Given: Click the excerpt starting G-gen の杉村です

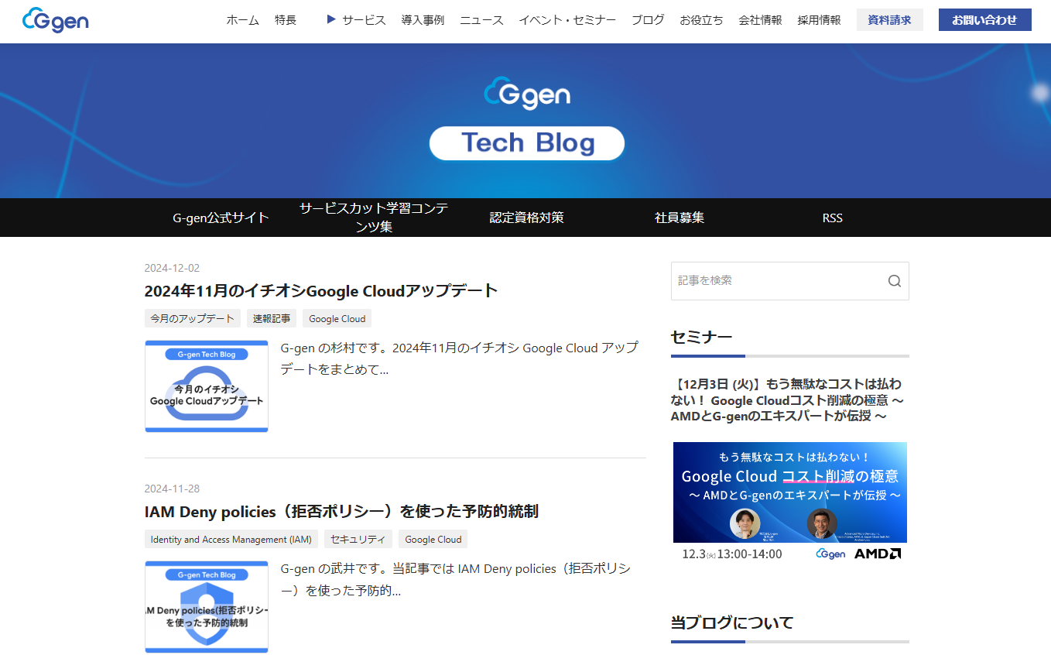Looking at the screenshot, I should coord(460,358).
